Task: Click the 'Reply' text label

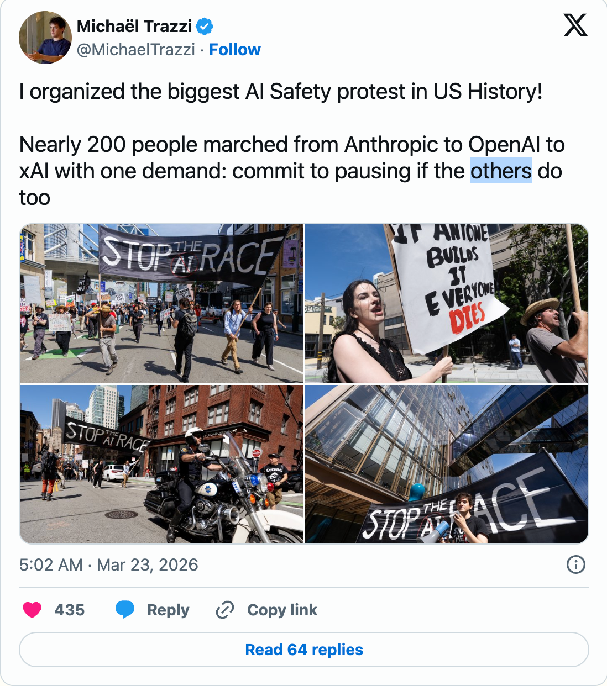Action: [168, 610]
